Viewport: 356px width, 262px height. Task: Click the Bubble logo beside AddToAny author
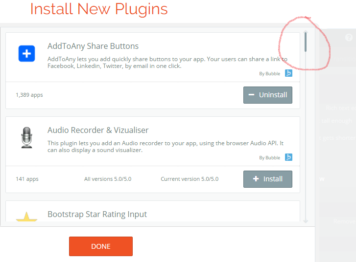(x=288, y=73)
